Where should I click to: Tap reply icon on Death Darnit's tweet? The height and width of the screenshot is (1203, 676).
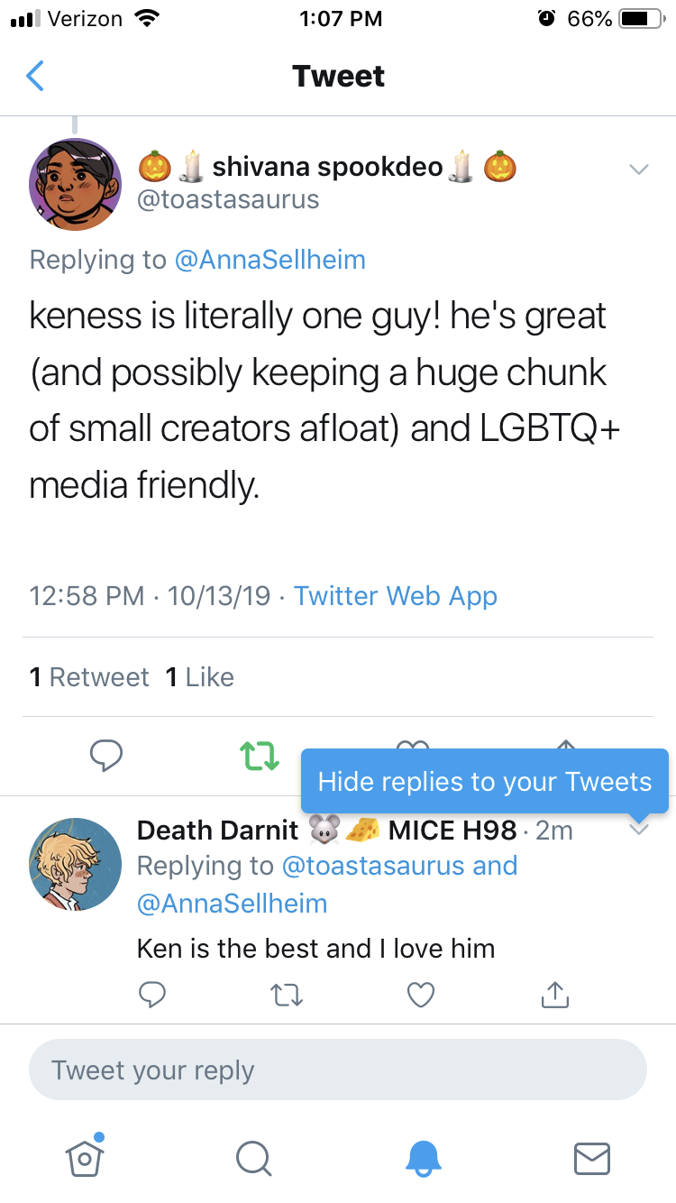pos(152,994)
